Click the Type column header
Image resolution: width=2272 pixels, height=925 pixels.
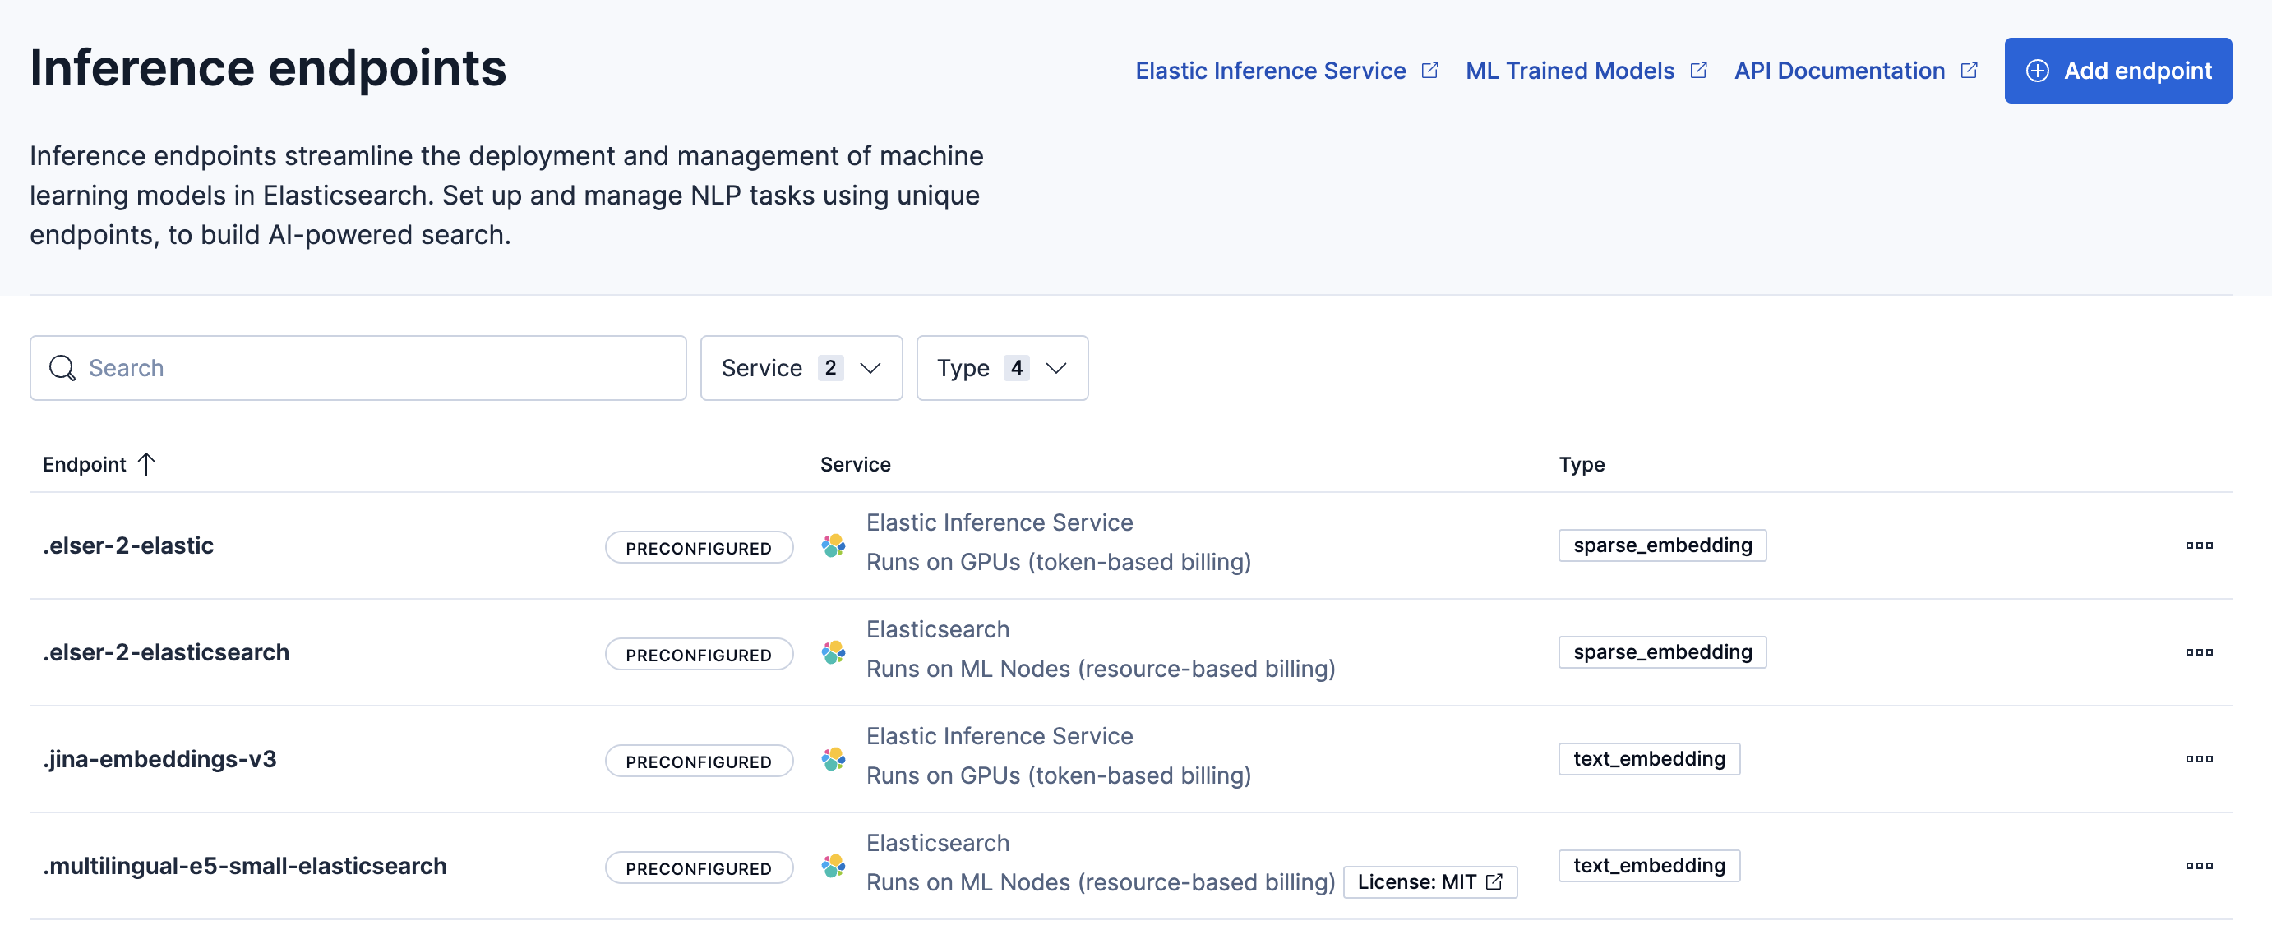click(1582, 464)
